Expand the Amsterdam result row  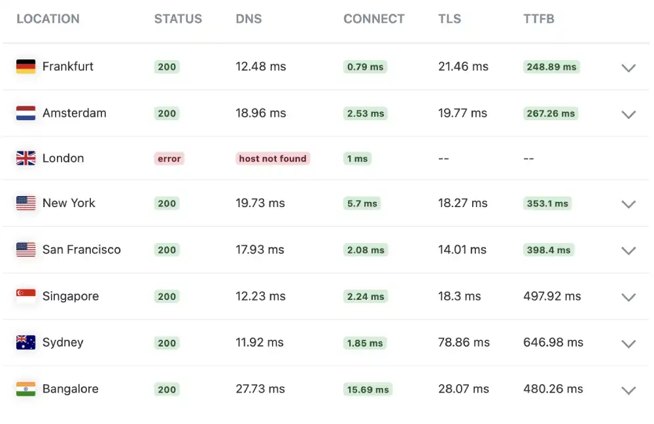click(x=628, y=114)
